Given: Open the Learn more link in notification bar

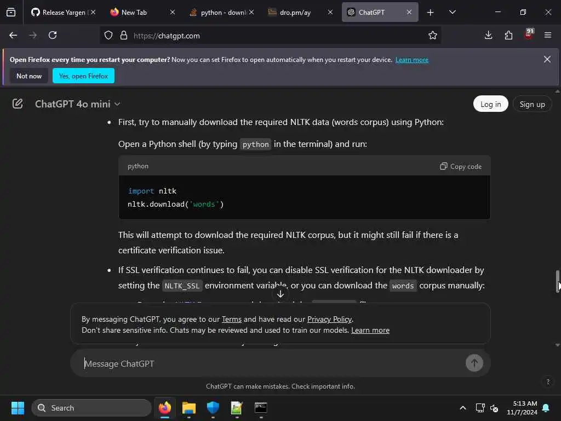Looking at the screenshot, I should point(412,60).
